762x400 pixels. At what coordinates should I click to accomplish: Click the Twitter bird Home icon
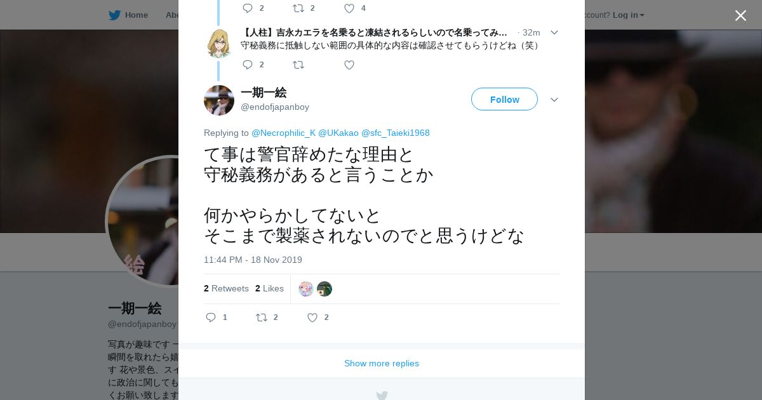pos(114,15)
